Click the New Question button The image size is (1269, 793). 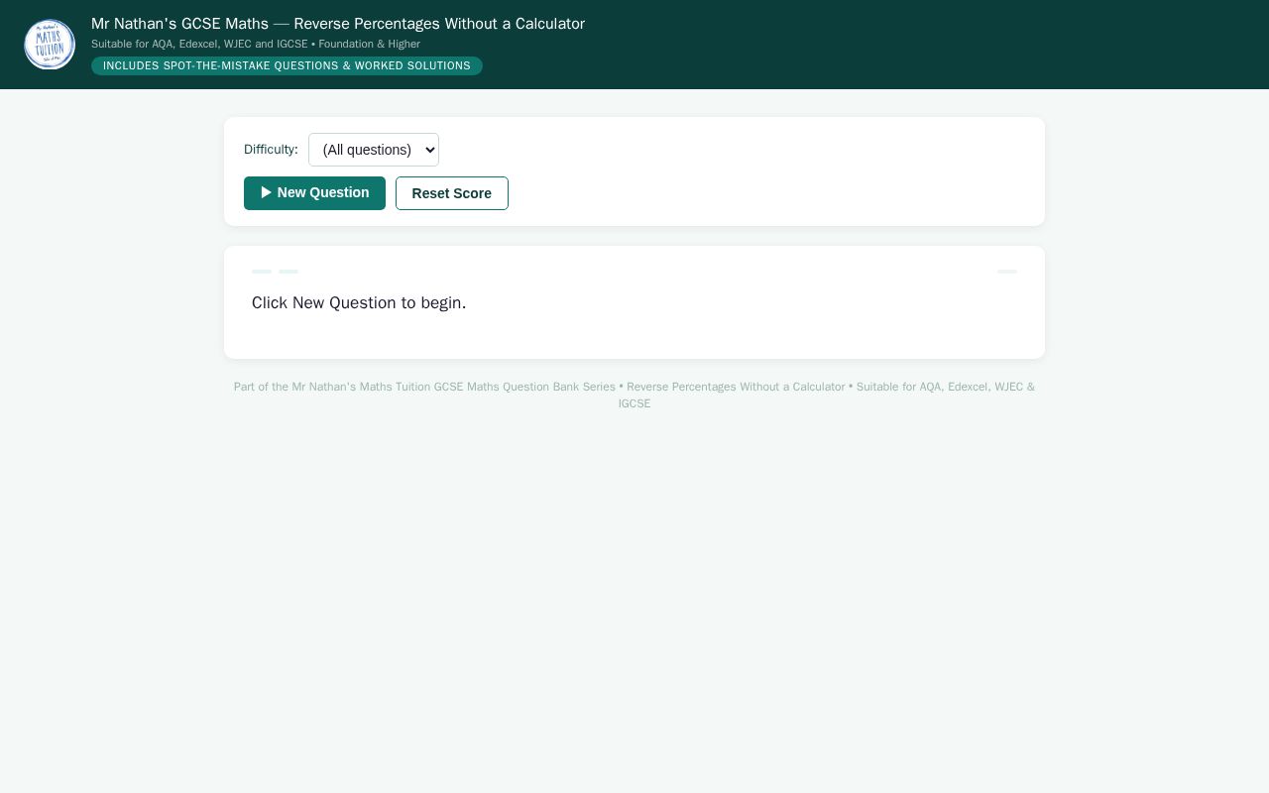[314, 193]
